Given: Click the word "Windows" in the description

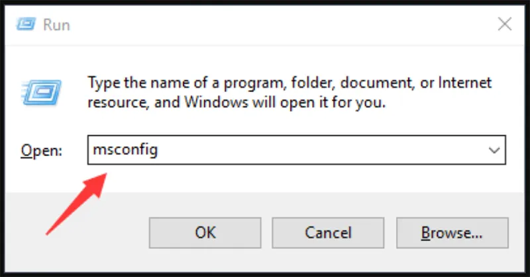Looking at the screenshot, I should (x=213, y=103).
